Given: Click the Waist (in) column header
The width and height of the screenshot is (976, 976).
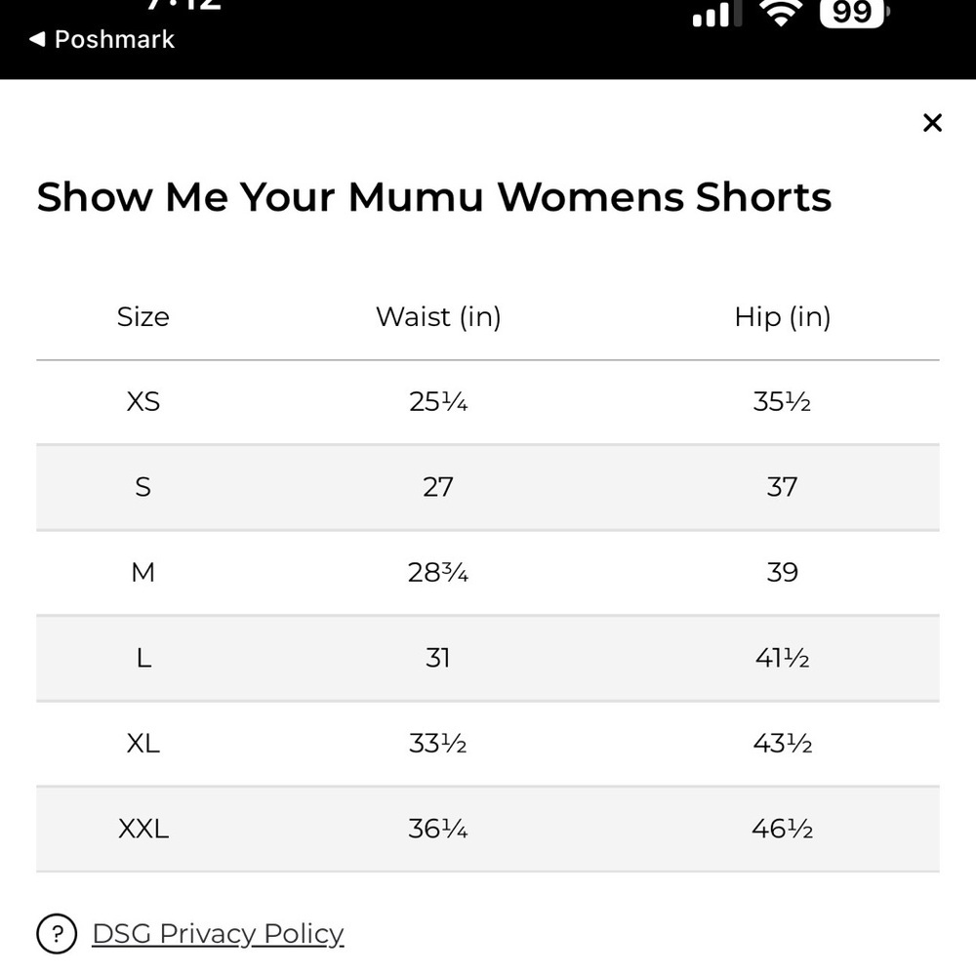Looking at the screenshot, I should (438, 316).
